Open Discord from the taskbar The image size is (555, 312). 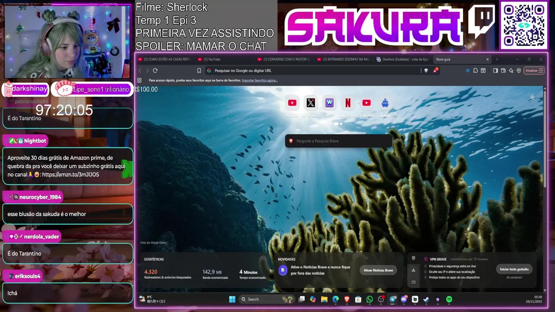click(404, 299)
